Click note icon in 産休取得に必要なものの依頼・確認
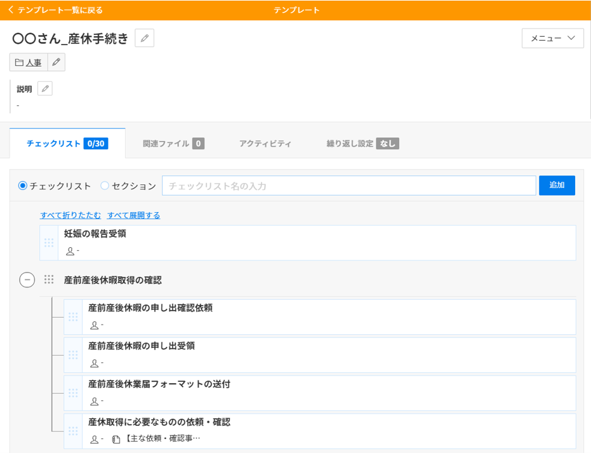Screen dimensions: 591x453 (116, 439)
